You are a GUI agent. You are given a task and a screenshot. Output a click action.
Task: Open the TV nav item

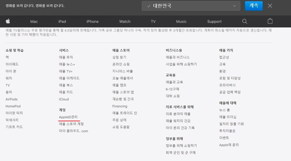point(153,22)
